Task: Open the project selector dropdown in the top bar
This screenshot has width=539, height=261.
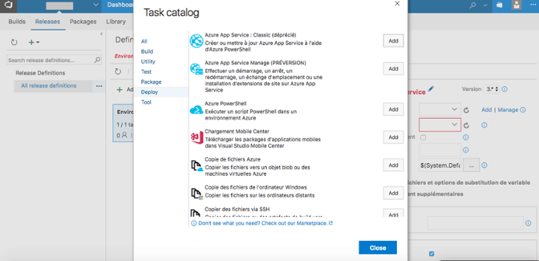Action: [96, 5]
